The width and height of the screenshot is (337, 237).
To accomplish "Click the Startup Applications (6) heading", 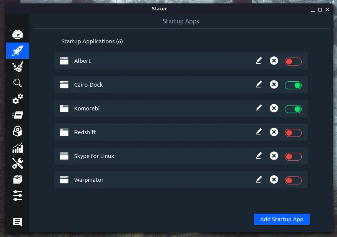I will [92, 41].
